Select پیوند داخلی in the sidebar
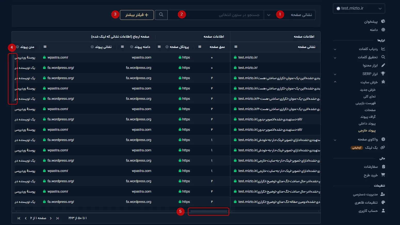The image size is (400, 225). point(367,124)
